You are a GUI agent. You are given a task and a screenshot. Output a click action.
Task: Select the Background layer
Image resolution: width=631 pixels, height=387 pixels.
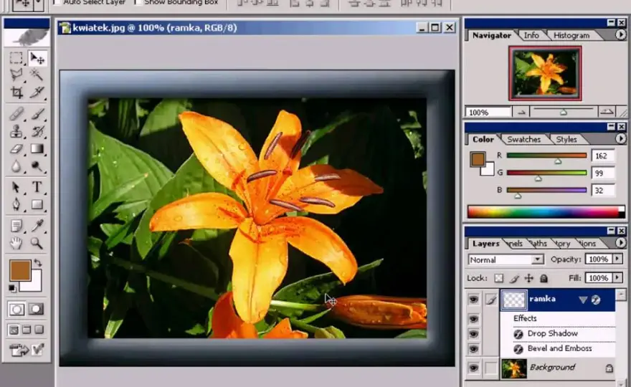pyautogui.click(x=558, y=368)
